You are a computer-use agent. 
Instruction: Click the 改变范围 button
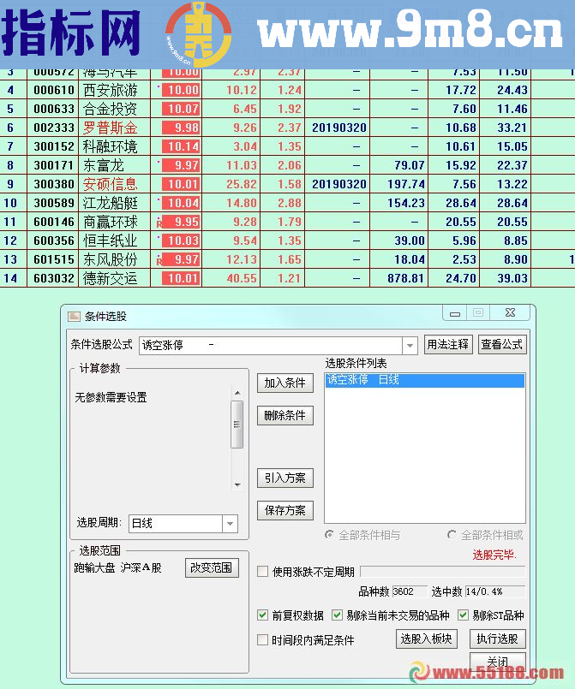[x=212, y=567]
